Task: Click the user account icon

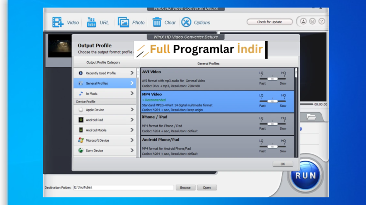Action: click(303, 21)
